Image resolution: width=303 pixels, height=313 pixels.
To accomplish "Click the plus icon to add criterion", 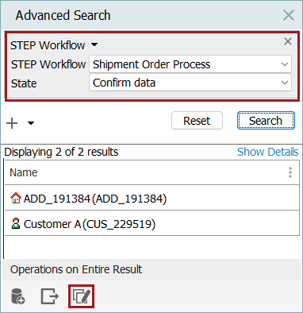I will (x=12, y=123).
